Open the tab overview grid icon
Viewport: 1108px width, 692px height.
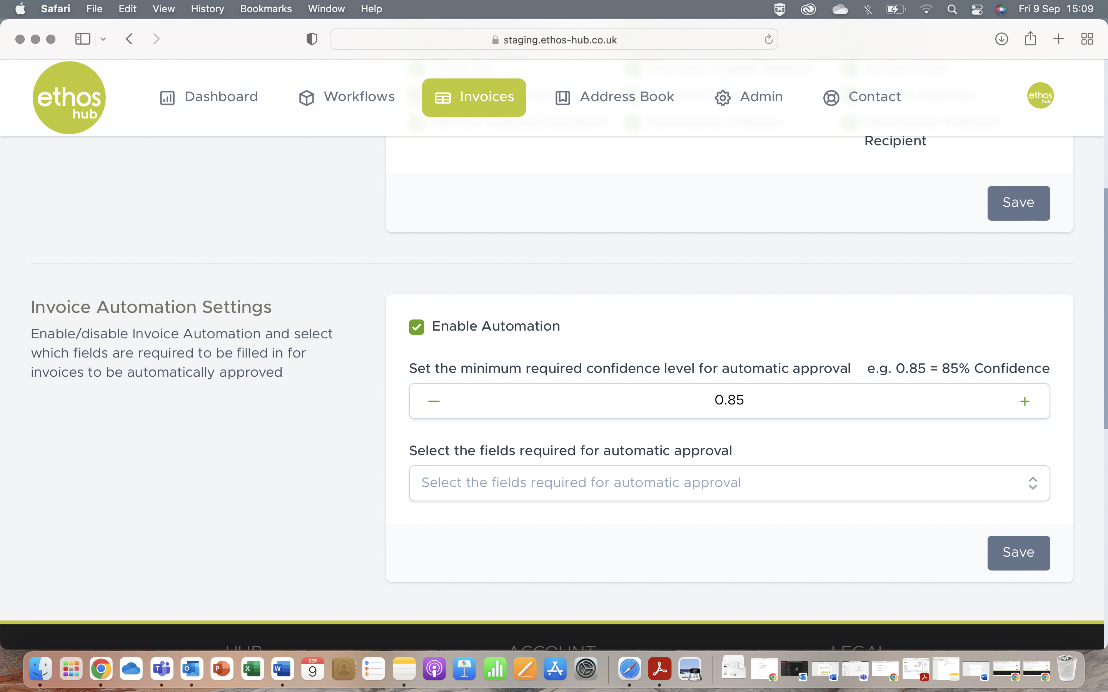1087,39
